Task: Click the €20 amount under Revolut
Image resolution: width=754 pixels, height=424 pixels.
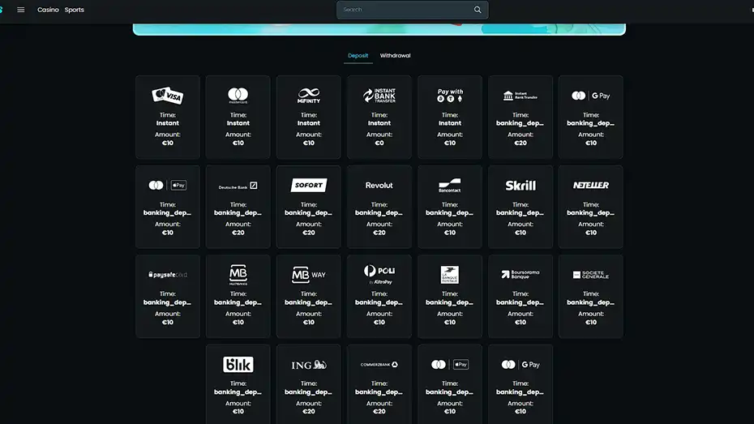Action: pos(379,233)
